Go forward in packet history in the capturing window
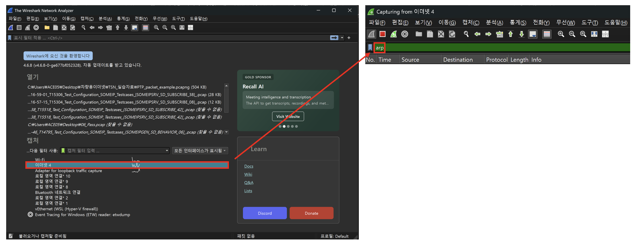The image size is (636, 247). point(488,34)
